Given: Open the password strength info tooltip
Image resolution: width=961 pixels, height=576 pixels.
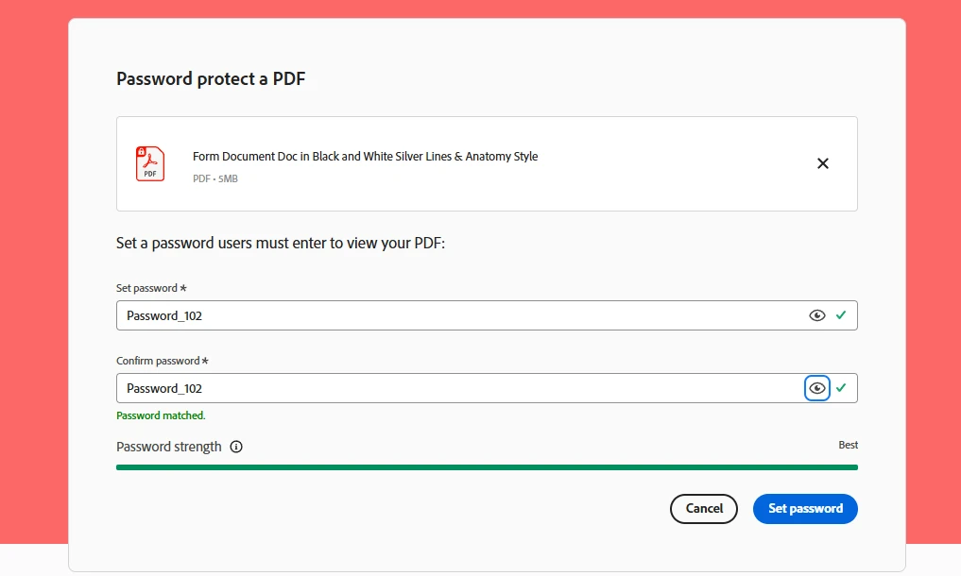Looking at the screenshot, I should 234,447.
